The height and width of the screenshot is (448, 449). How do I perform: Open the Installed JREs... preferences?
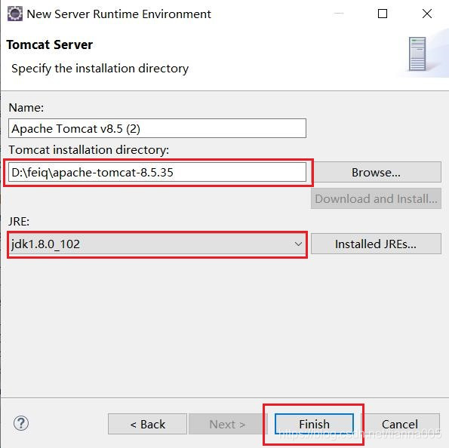[376, 244]
